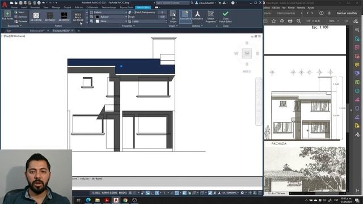The height and width of the screenshot is (204, 363).
Task: Click the help icon in Acrobat
Action: 322,13
